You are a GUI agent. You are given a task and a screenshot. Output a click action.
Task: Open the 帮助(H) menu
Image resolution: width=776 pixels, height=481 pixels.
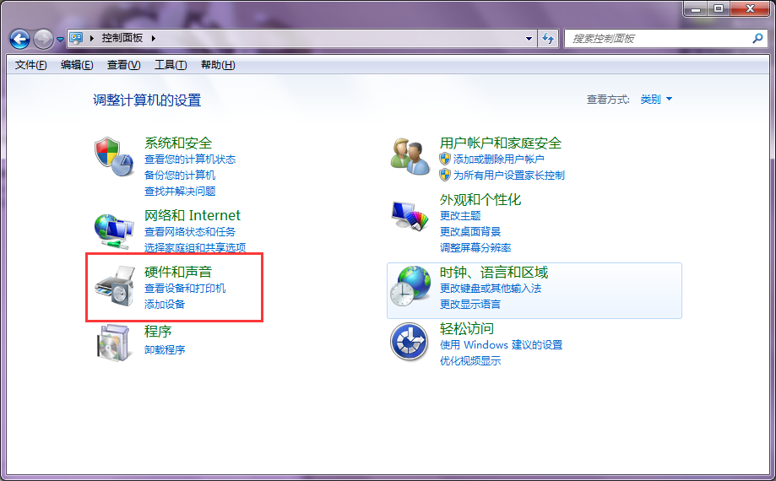click(218, 65)
